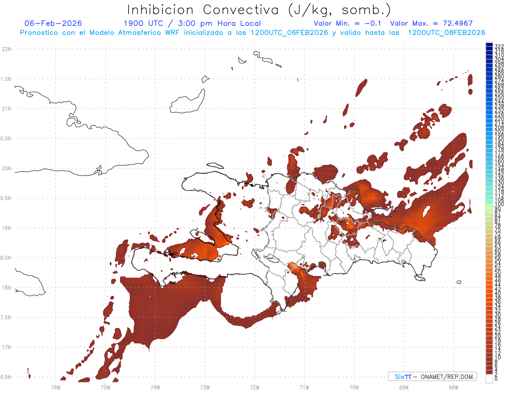Screen dimensions: 509x393
Task: Click the "Pronóstico con el Modelo Atmósferico WRF" line
Action: [x=252, y=33]
